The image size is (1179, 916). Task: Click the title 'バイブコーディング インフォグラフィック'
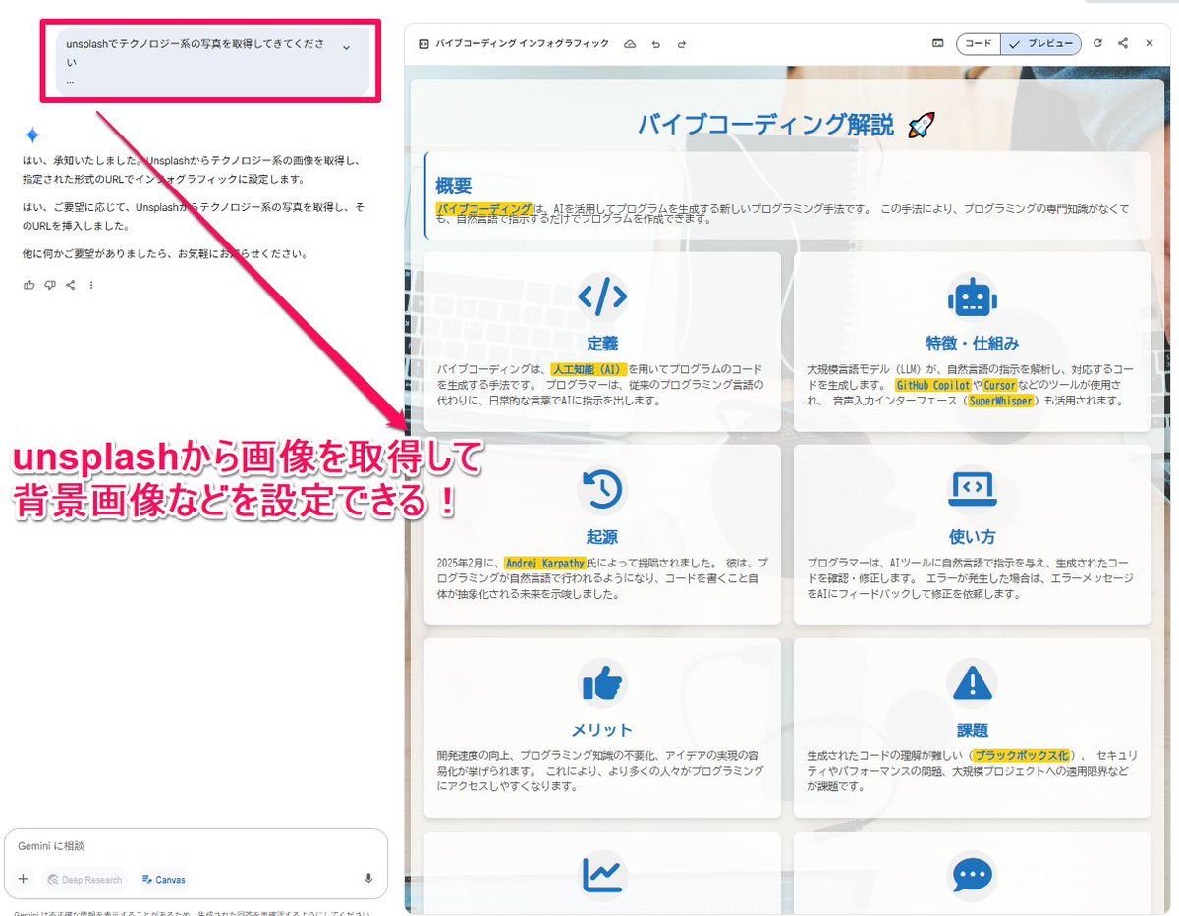[x=523, y=44]
